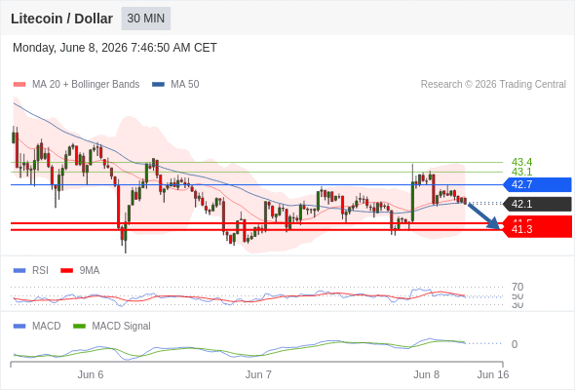Click the MA 20 + Bollinger Bands legend swatch
The height and width of the screenshot is (390, 575).
tap(19, 85)
